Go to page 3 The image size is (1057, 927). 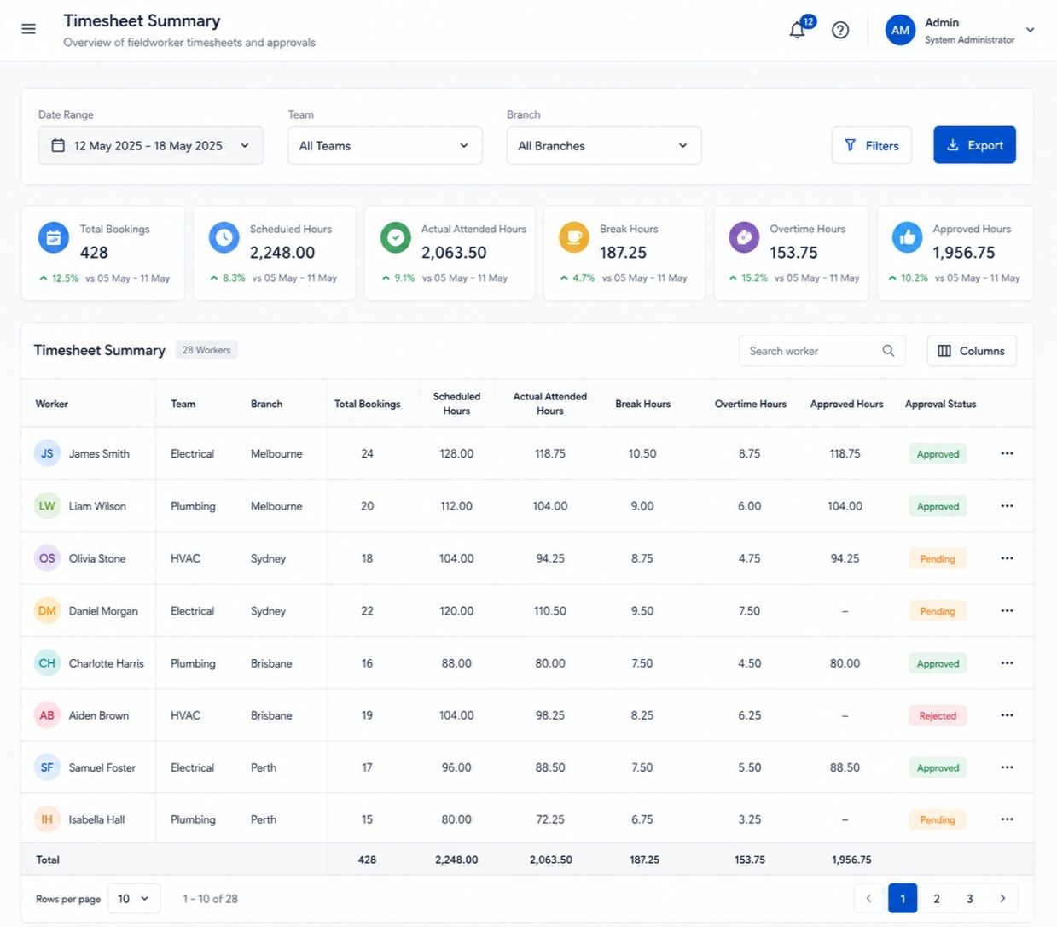tap(969, 898)
